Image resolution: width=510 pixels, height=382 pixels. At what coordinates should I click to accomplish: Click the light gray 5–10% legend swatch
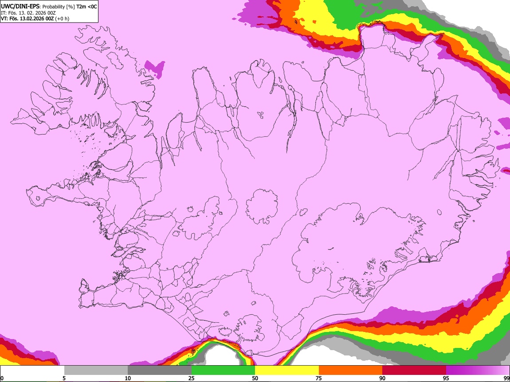click(x=96, y=370)
